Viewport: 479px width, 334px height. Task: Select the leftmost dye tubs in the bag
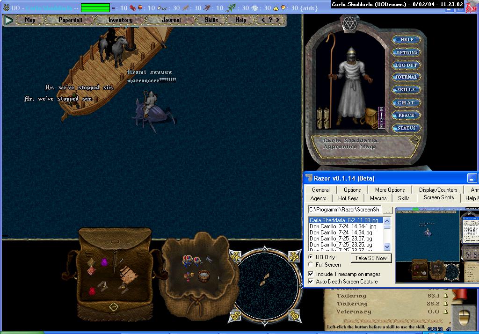(x=187, y=260)
